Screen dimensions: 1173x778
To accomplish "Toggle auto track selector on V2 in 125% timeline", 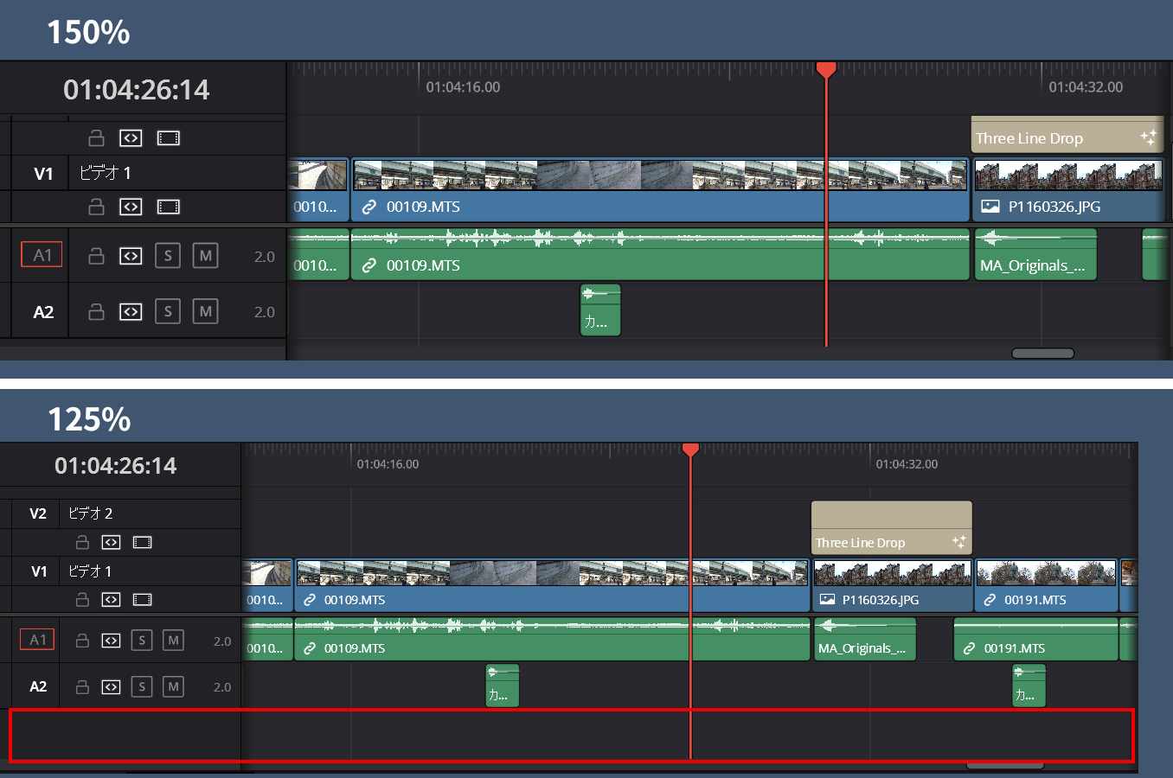I will coord(111,543).
